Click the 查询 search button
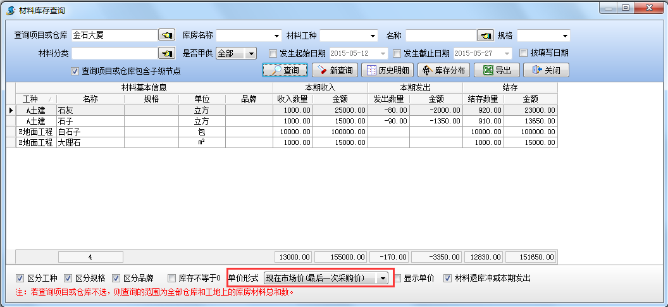 tap(285, 70)
